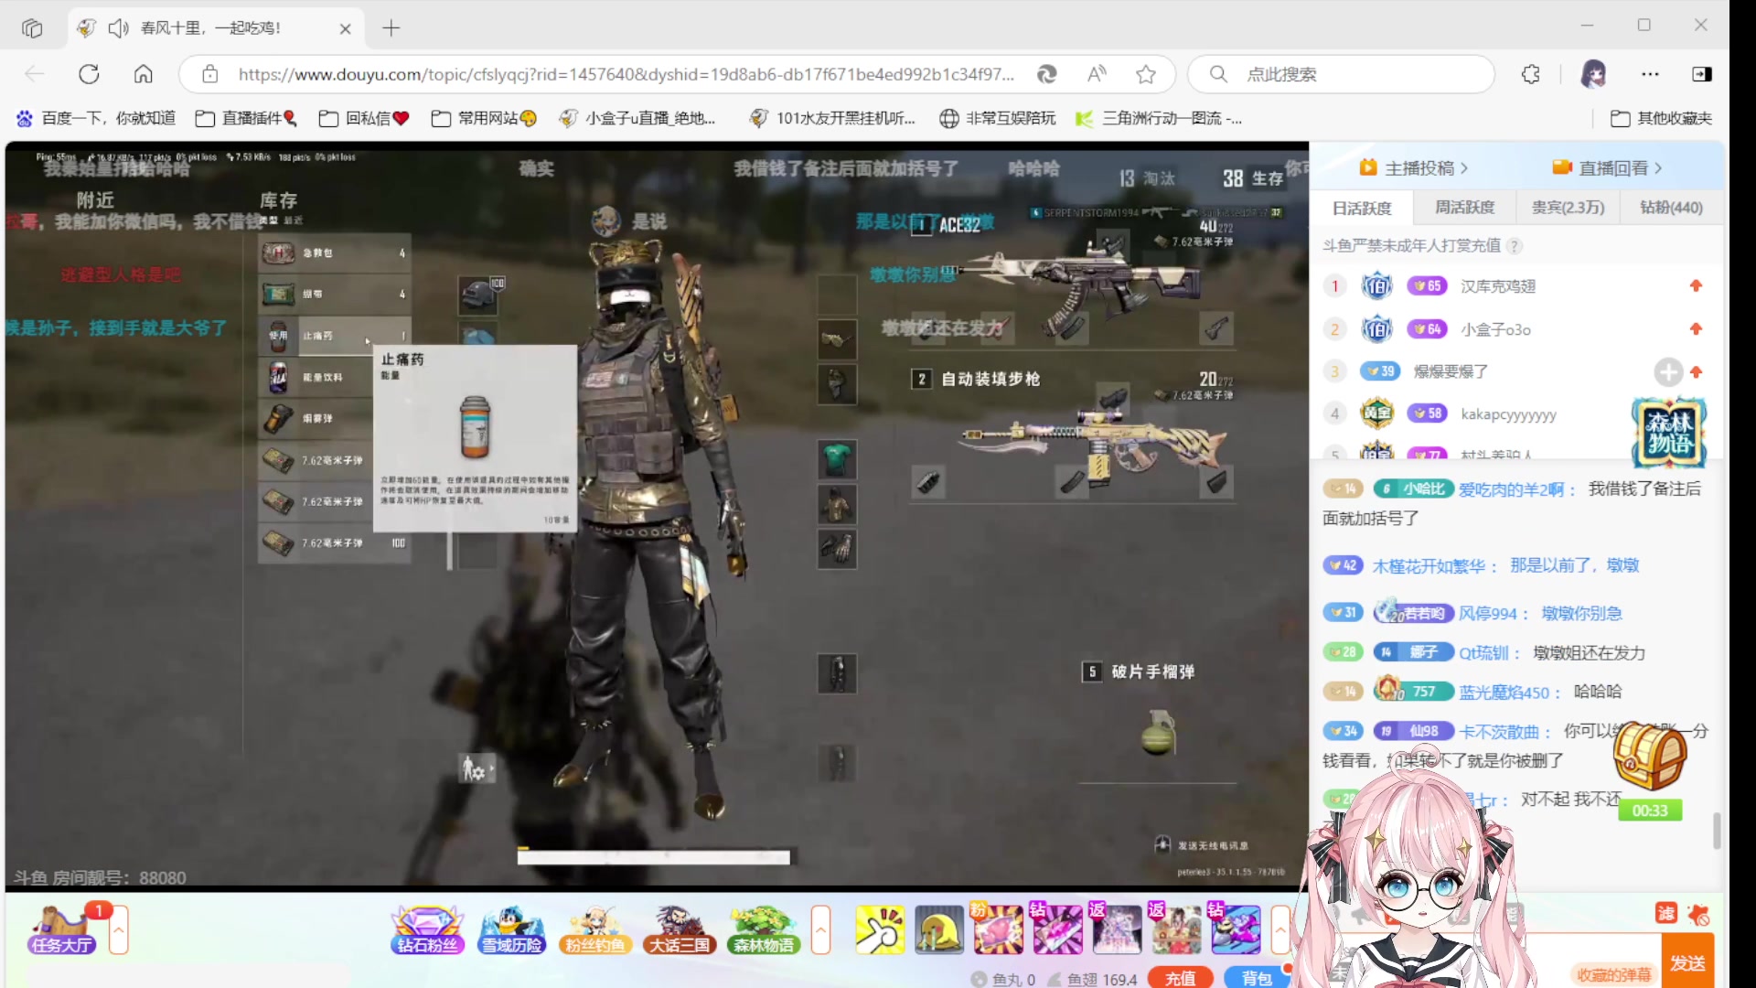Viewport: 1756px width, 988px height.
Task: Switch to the 日活跃度 tab
Action: (1362, 208)
